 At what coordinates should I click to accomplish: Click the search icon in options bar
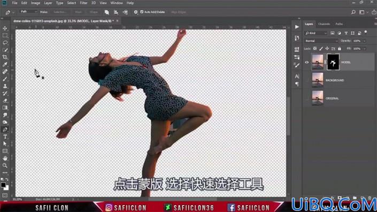(x=353, y=12)
